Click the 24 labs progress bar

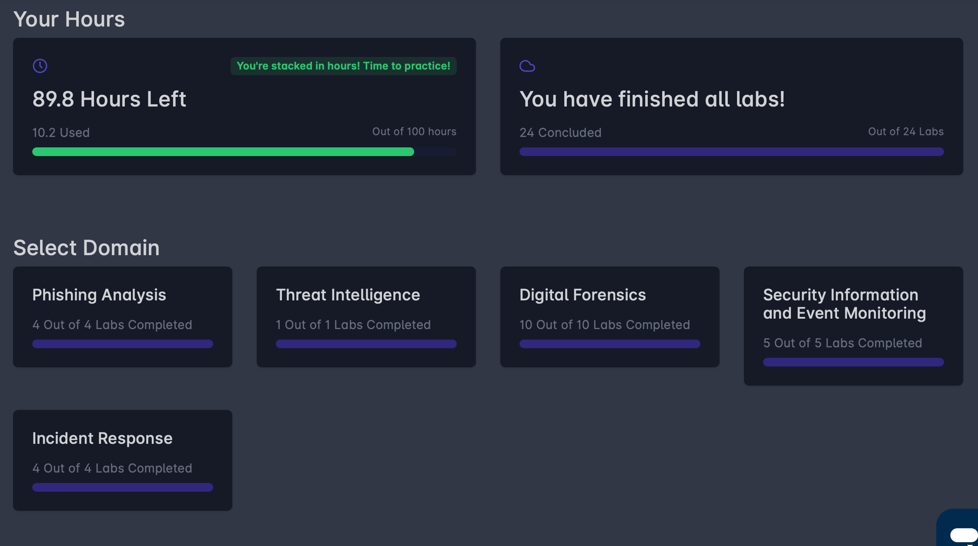pyautogui.click(x=731, y=152)
